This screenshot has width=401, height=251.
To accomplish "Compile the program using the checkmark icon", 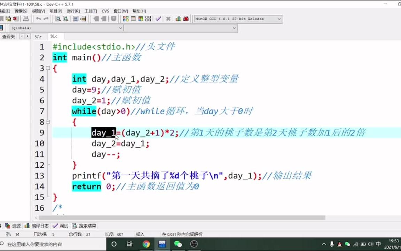I will click(158, 19).
